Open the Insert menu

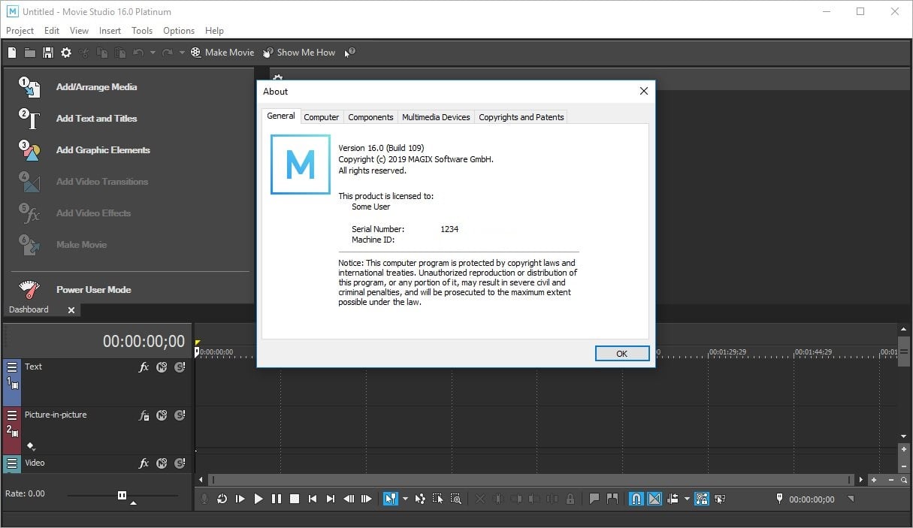pyautogui.click(x=110, y=31)
